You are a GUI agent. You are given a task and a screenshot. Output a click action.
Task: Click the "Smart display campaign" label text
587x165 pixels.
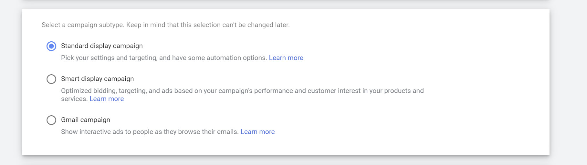[97, 79]
